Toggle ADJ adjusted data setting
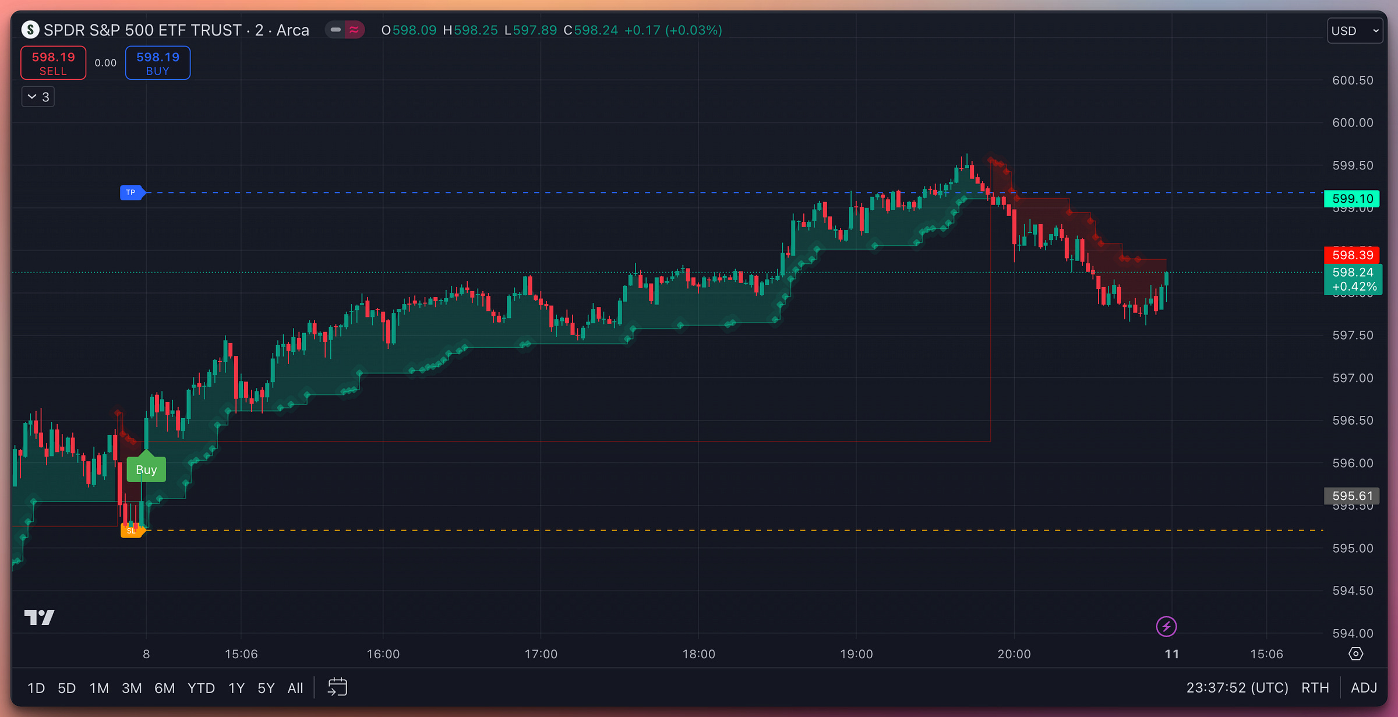1398x717 pixels. [x=1364, y=688]
